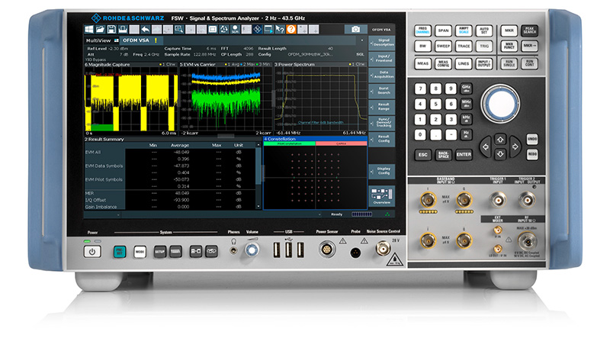Click the Windows start icon in toolbar
The height and width of the screenshot is (351, 610).
coord(91,29)
